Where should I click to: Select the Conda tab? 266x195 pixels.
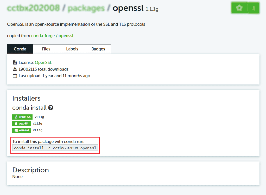click(20, 49)
